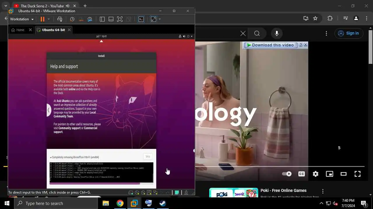Clear the YouTube search box
Viewport: 373px width, 209px height.
(243, 33)
